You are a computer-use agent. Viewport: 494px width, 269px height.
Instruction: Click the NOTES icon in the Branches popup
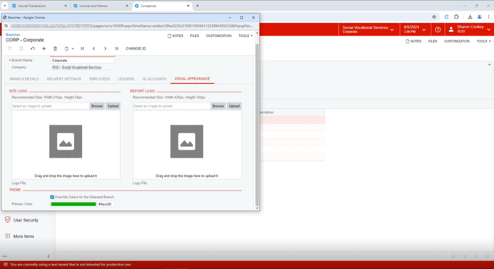[176, 36]
